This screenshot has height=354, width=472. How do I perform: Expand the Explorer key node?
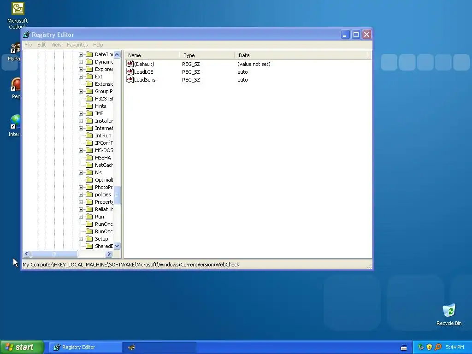point(81,69)
